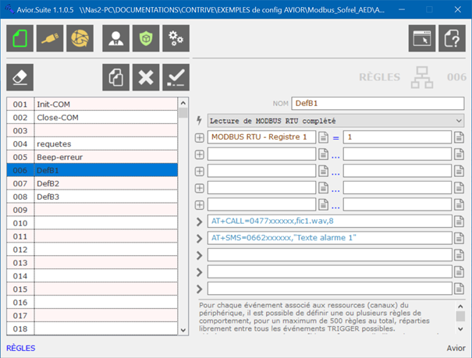Expand the 'Lecture de MODBUS RTU complété' dropdown

(458, 122)
